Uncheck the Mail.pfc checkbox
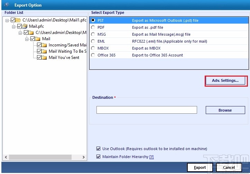The height and width of the screenshot is (174, 250). point(19,26)
